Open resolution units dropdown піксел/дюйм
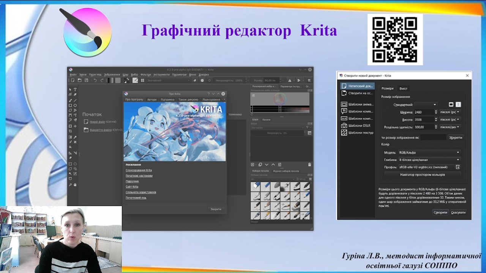 click(x=450, y=127)
